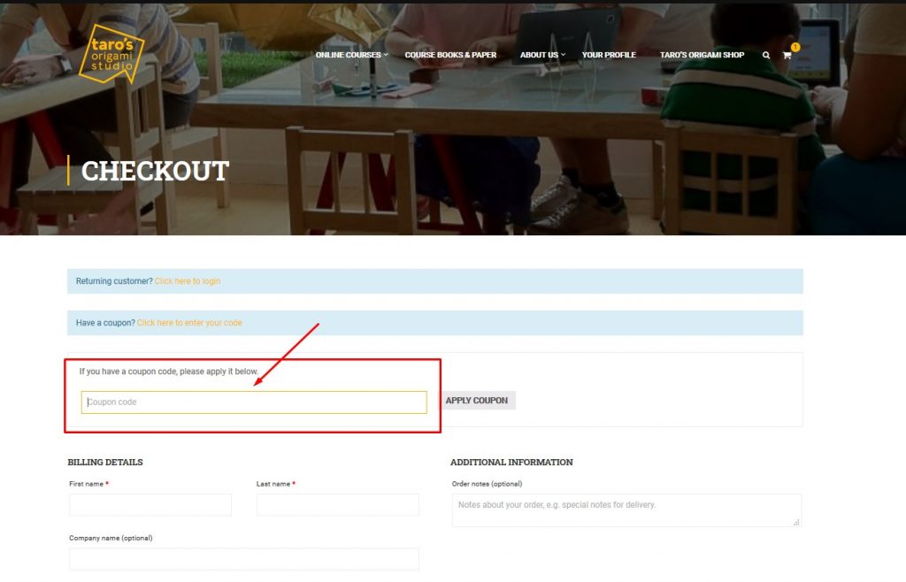The image size is (906, 582).
Task: Click the CHECKOUT page title
Action: pyautogui.click(x=155, y=171)
